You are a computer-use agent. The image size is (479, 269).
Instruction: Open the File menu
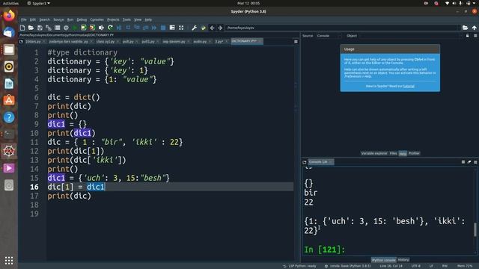click(x=23, y=19)
